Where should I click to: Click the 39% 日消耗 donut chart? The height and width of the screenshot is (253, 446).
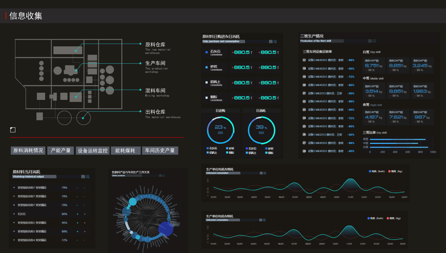click(261, 130)
